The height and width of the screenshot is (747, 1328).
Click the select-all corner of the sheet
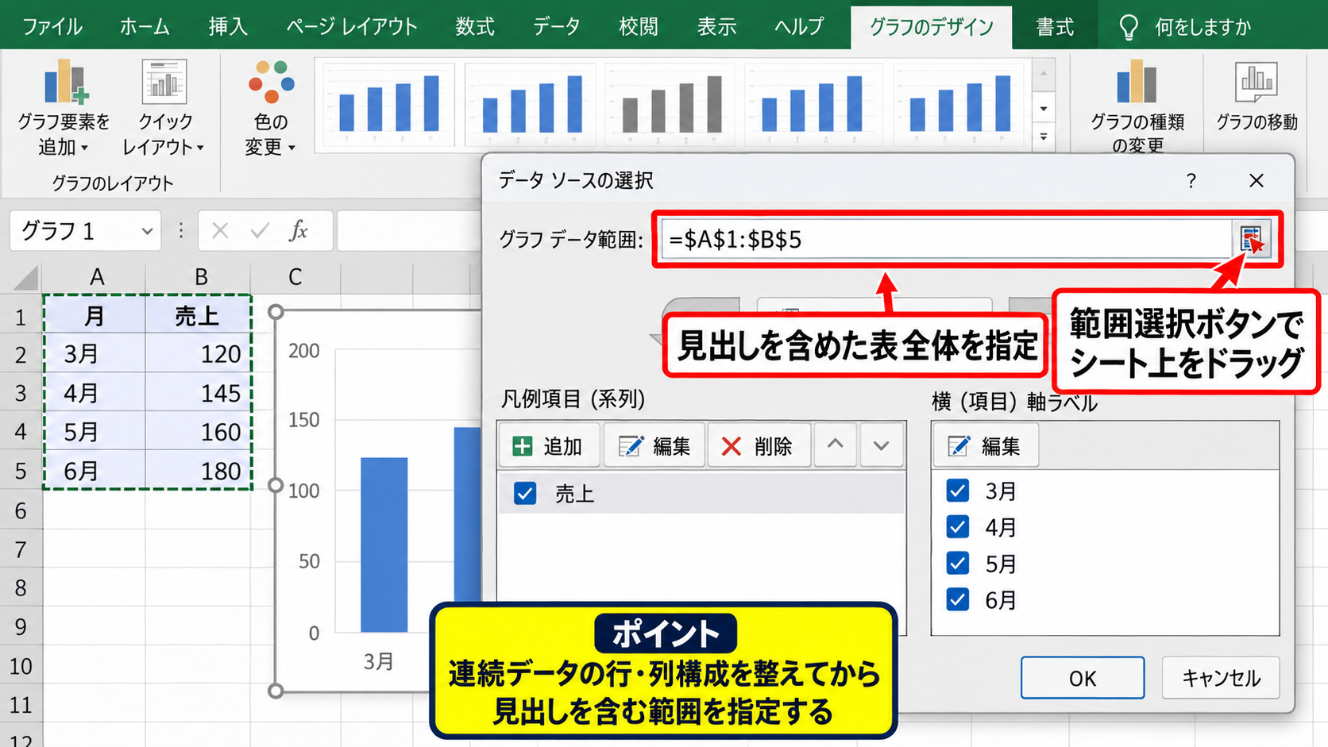[25, 277]
